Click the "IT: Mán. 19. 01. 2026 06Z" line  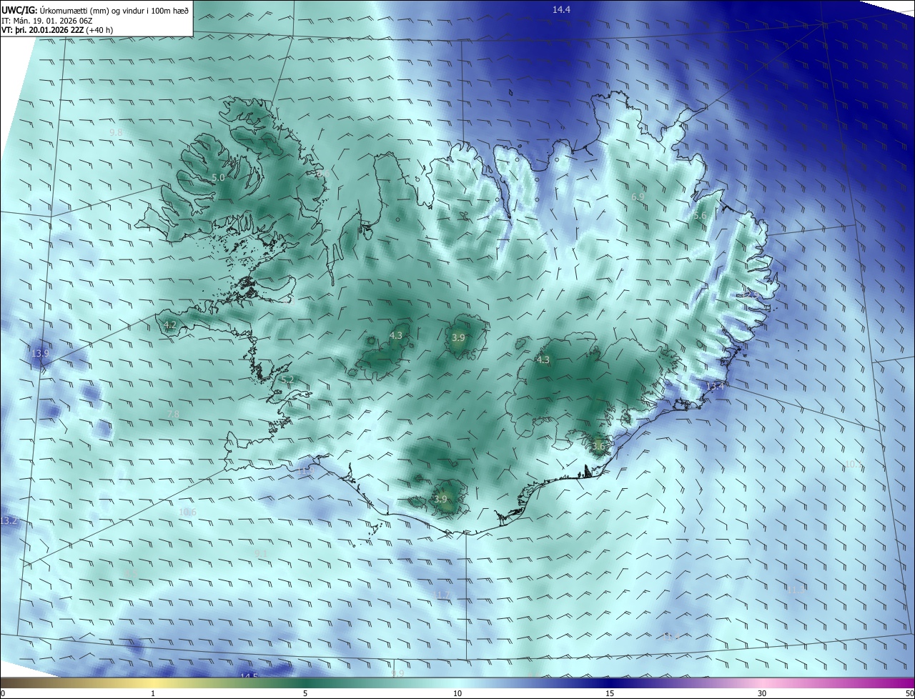tap(46, 20)
